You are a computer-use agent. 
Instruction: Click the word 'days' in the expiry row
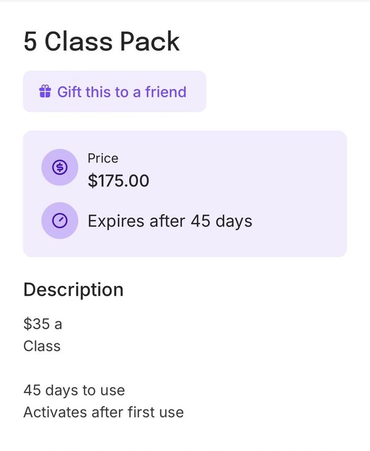pyautogui.click(x=234, y=221)
